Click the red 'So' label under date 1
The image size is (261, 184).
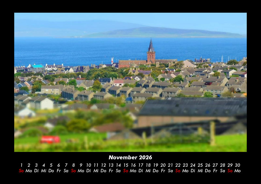tap(21, 171)
